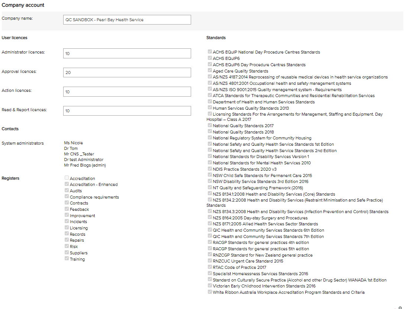
Task: Toggle the Training register checkbox
Action: tap(67, 259)
